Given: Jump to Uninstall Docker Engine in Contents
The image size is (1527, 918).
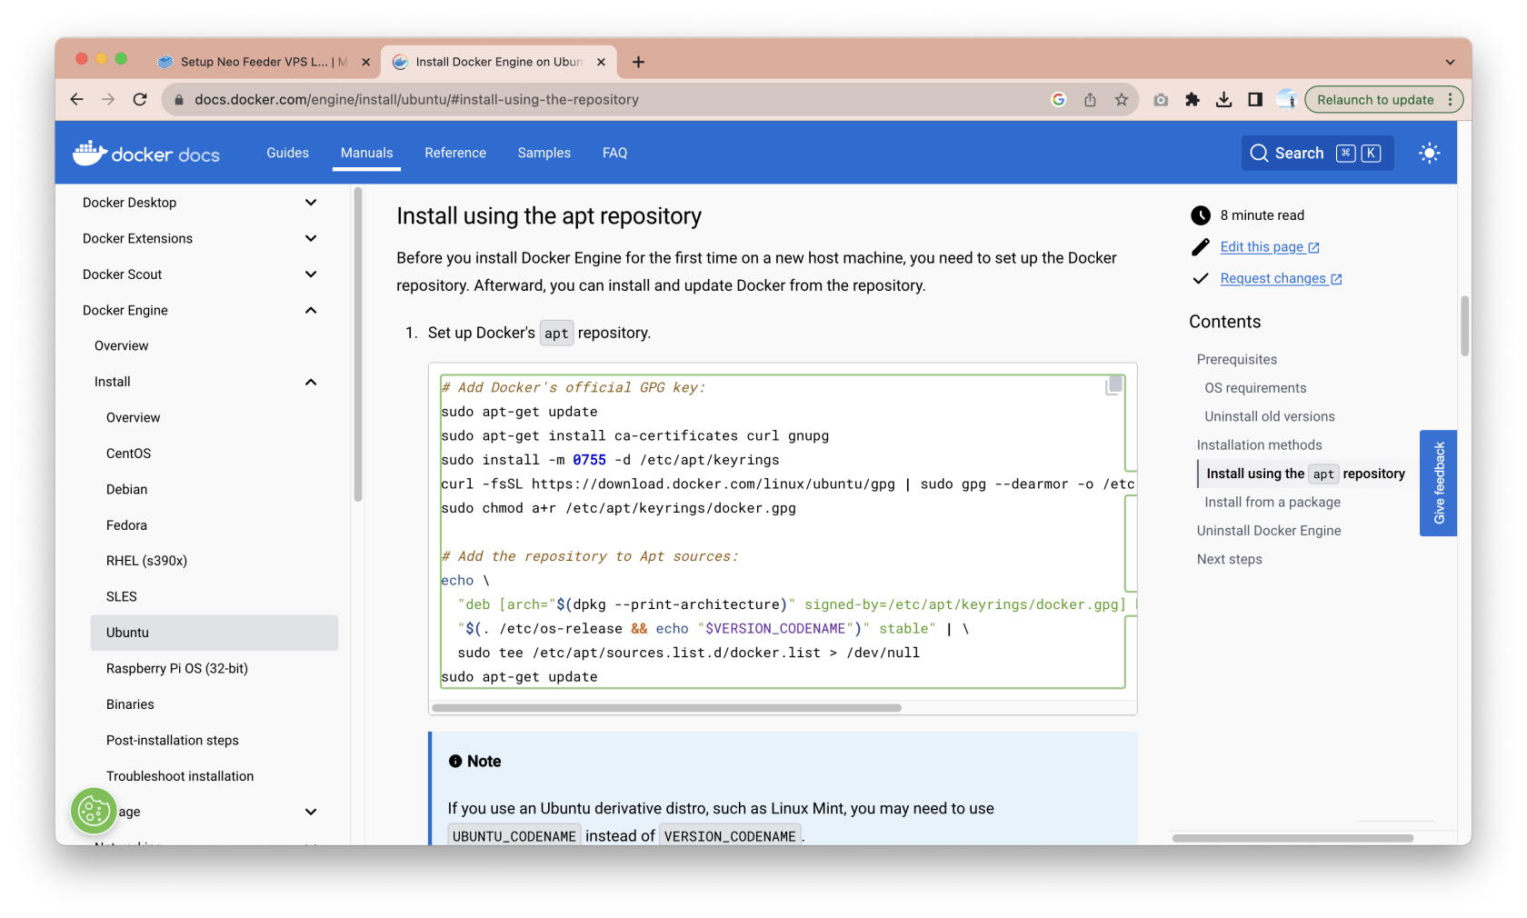Looking at the screenshot, I should (1268, 531).
